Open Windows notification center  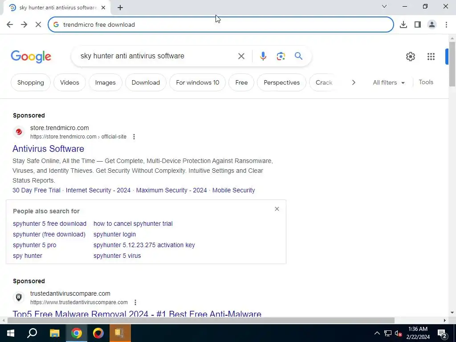[442, 333]
